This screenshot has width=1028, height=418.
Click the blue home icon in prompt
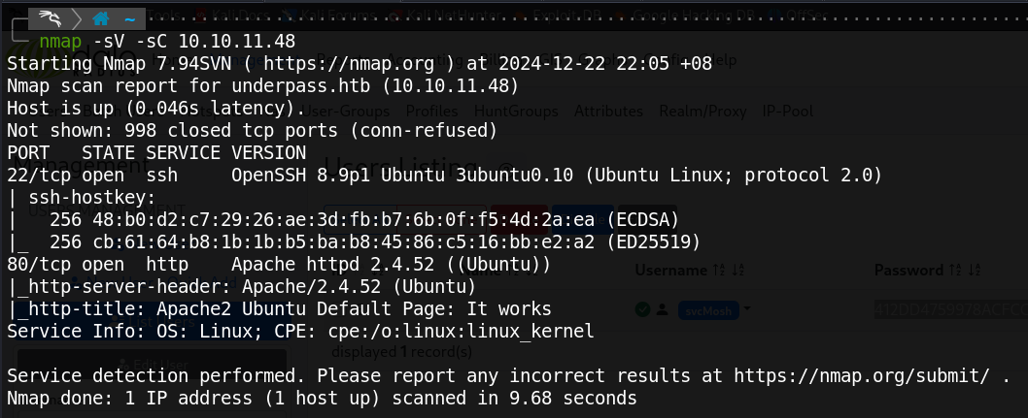(100, 19)
